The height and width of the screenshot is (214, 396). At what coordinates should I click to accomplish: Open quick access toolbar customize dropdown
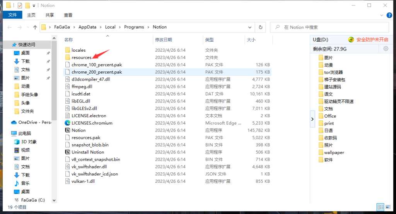34,5
